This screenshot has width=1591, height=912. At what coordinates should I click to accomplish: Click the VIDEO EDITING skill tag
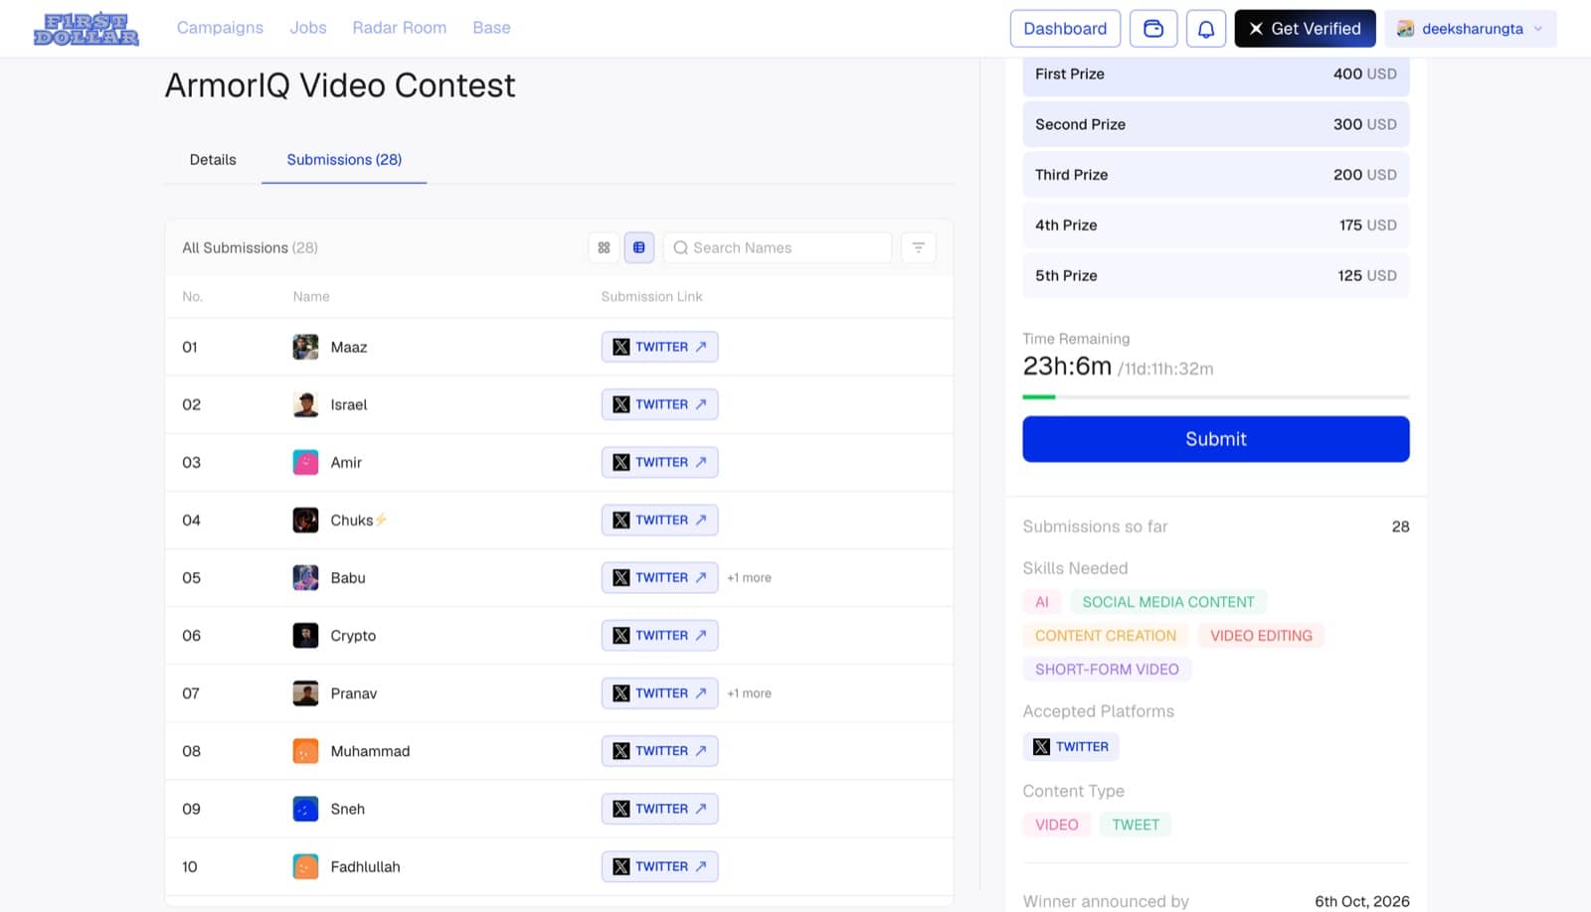click(1261, 636)
